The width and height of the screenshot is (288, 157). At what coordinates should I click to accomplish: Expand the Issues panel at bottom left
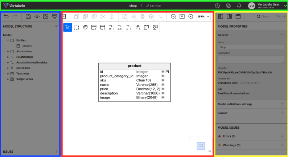pos(56,152)
